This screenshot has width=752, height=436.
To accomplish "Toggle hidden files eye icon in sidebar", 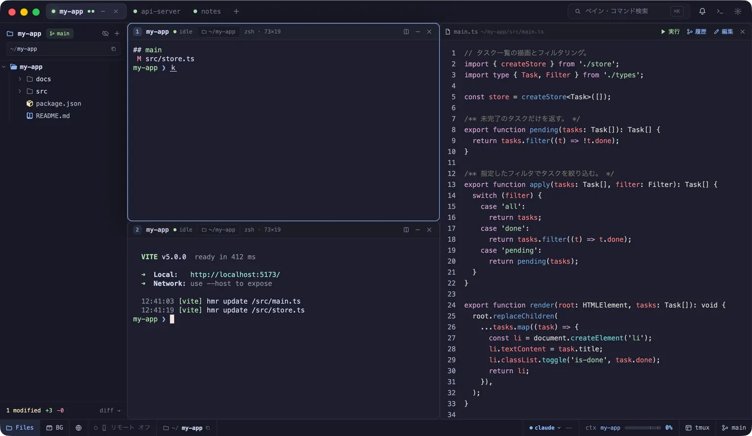I will [105, 34].
